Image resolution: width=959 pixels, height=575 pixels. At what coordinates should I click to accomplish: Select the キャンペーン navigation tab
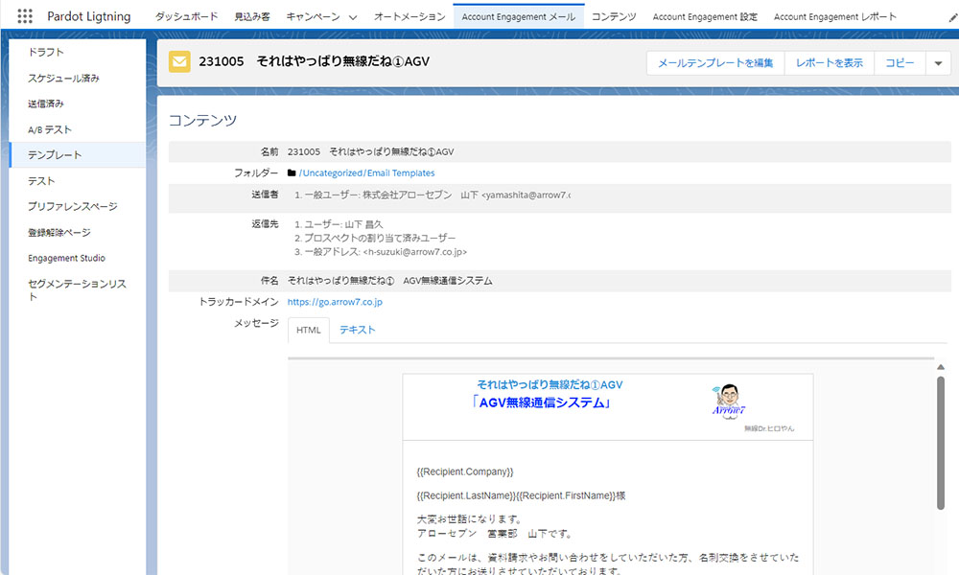coord(314,16)
